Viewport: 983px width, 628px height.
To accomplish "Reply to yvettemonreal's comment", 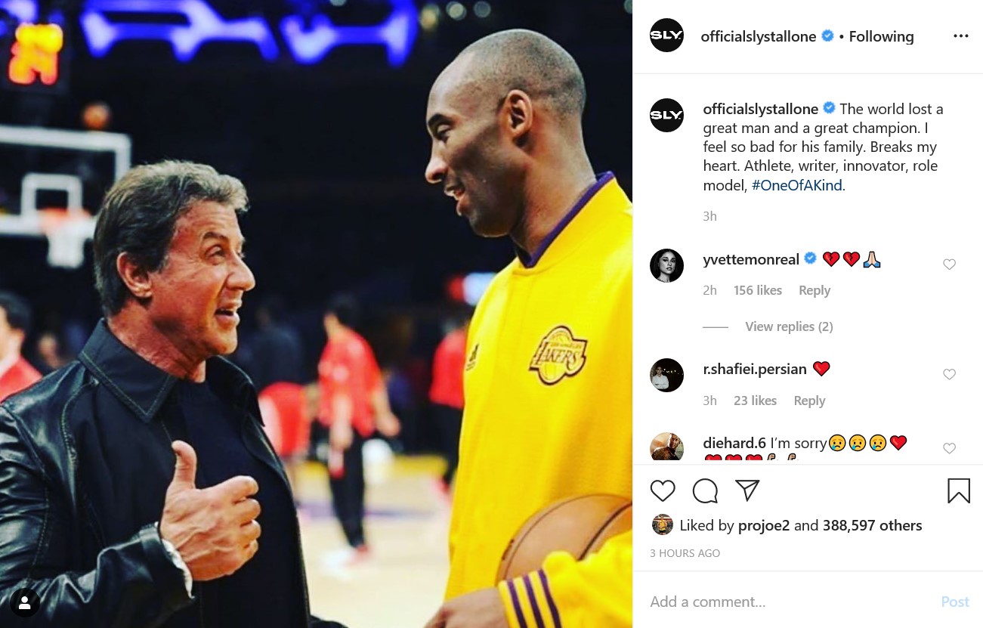I will click(x=815, y=290).
